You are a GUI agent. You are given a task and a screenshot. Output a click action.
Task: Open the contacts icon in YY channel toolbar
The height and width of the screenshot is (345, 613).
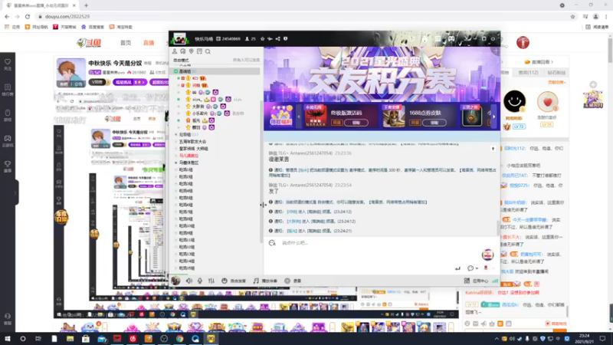pyautogui.click(x=175, y=51)
